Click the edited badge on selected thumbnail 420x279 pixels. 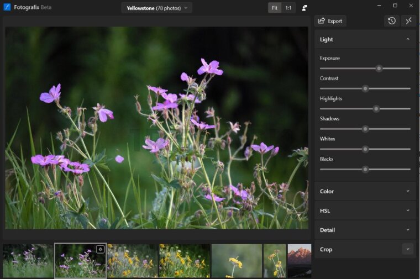(x=100, y=249)
